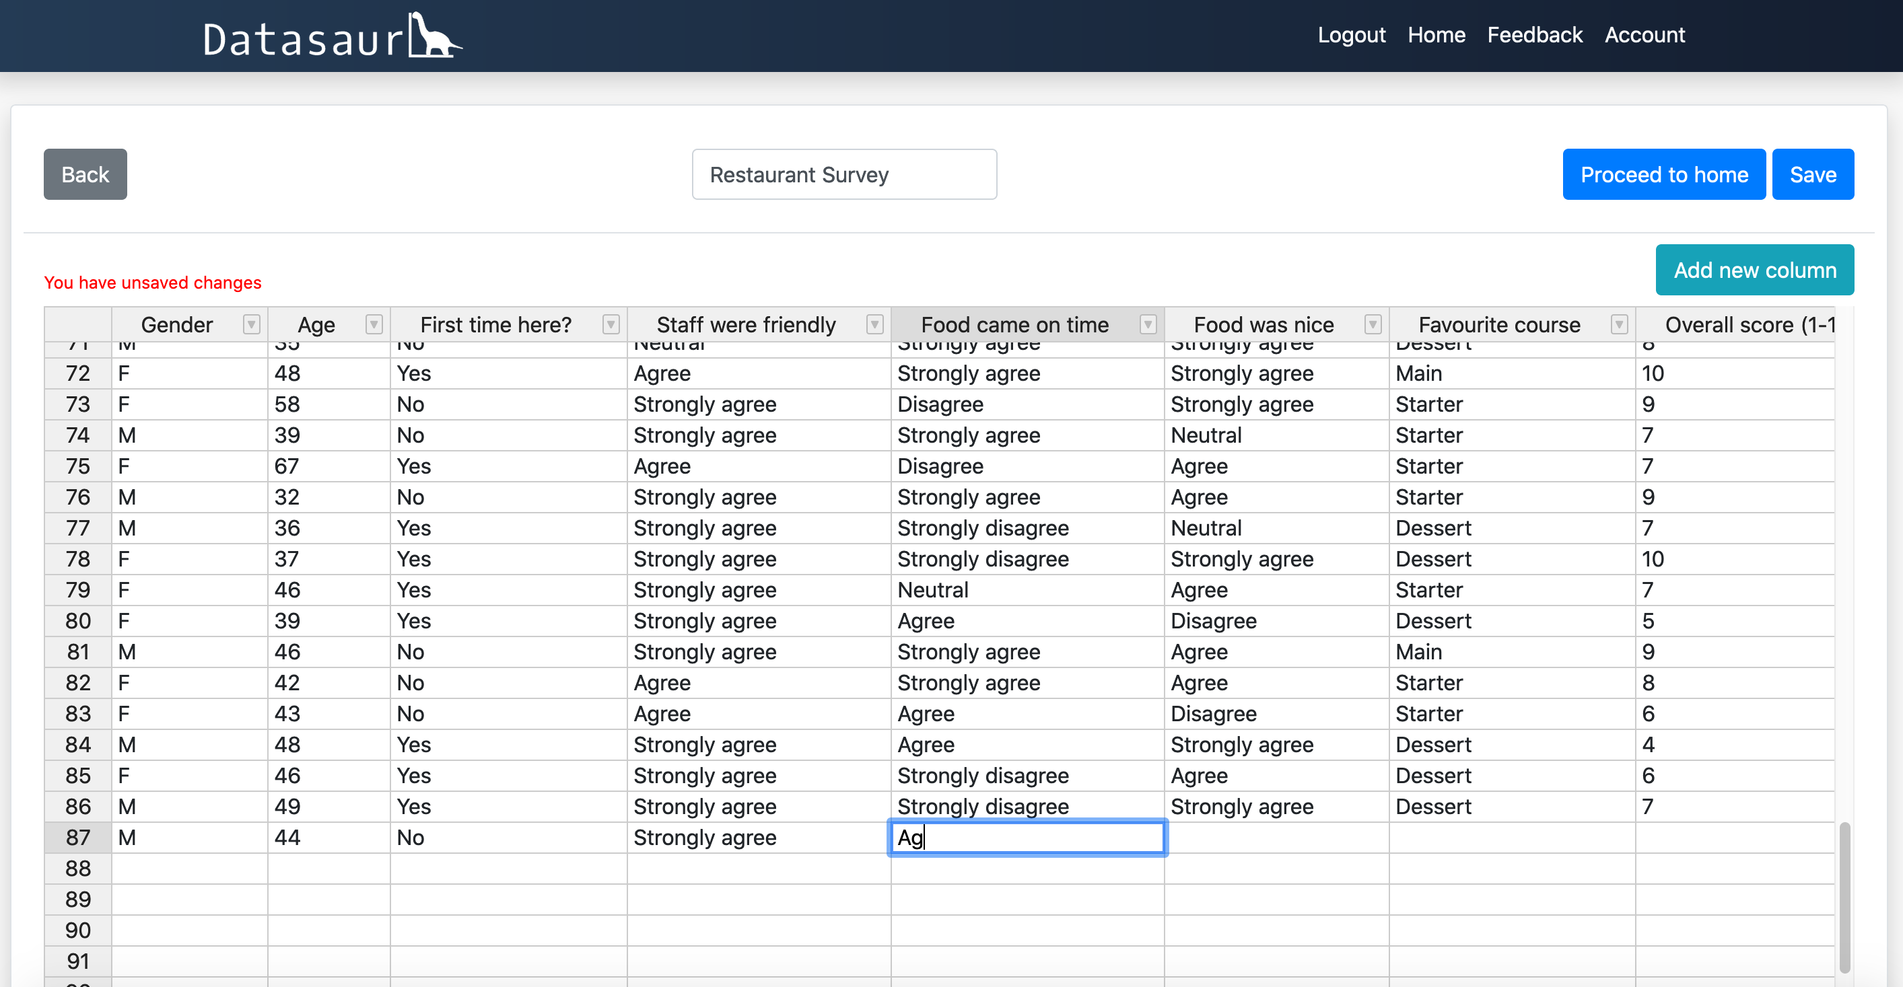Click the filter icon on Gender column
Viewport: 1903px width, 987px height.
(250, 324)
